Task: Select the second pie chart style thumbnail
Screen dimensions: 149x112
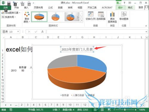Action: point(55,17)
